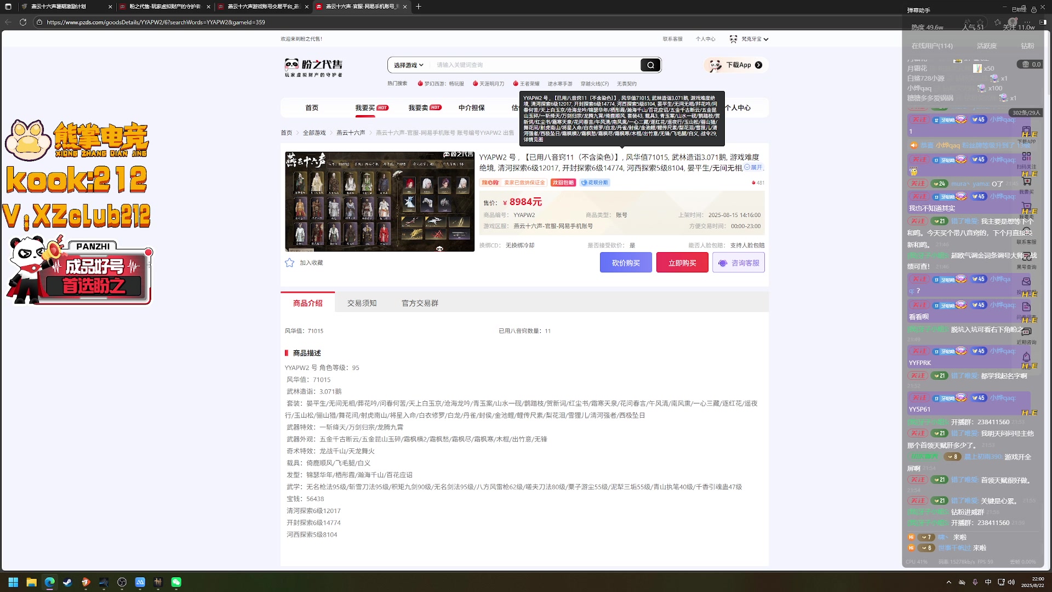Select hot search 王者荣耀
1052x592 pixels.
coord(527,84)
